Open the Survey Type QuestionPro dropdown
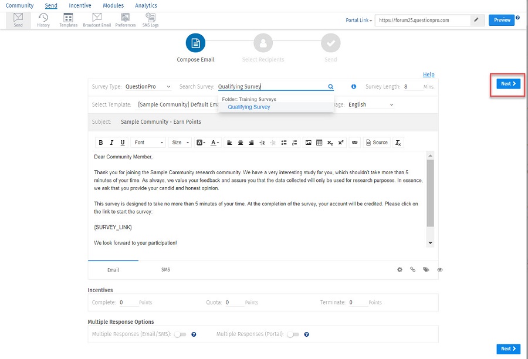 [x=148, y=87]
